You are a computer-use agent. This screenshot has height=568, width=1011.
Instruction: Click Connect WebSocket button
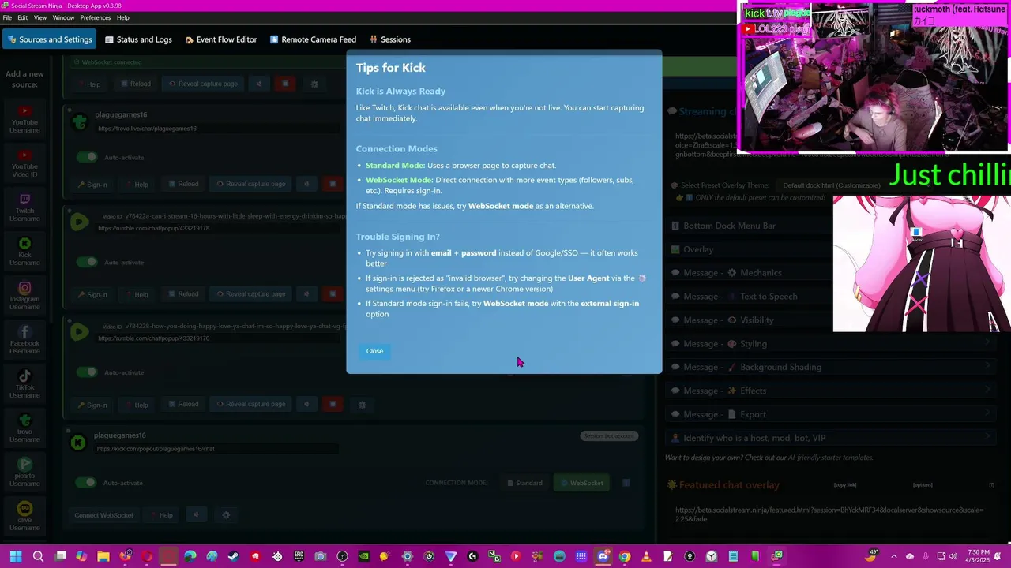(103, 515)
